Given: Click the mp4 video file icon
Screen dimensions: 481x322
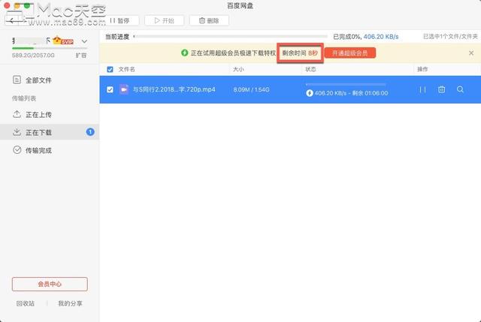Looking at the screenshot, I should 124,89.
